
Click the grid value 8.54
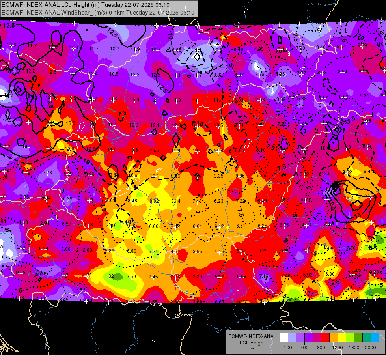coord(342,72)
